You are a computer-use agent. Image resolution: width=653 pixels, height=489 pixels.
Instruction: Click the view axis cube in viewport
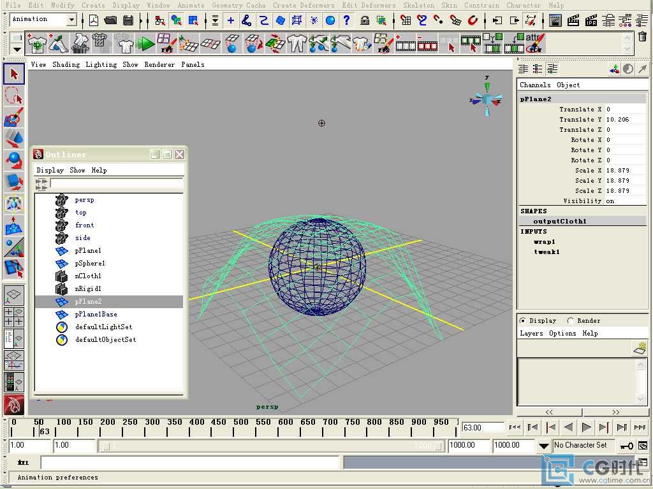[487, 99]
